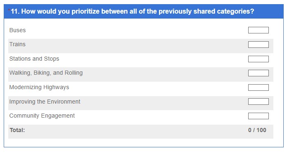Screen dimensions: 287x156
Task: Click the Walking, Biking, and Rolling field
Action: point(258,73)
